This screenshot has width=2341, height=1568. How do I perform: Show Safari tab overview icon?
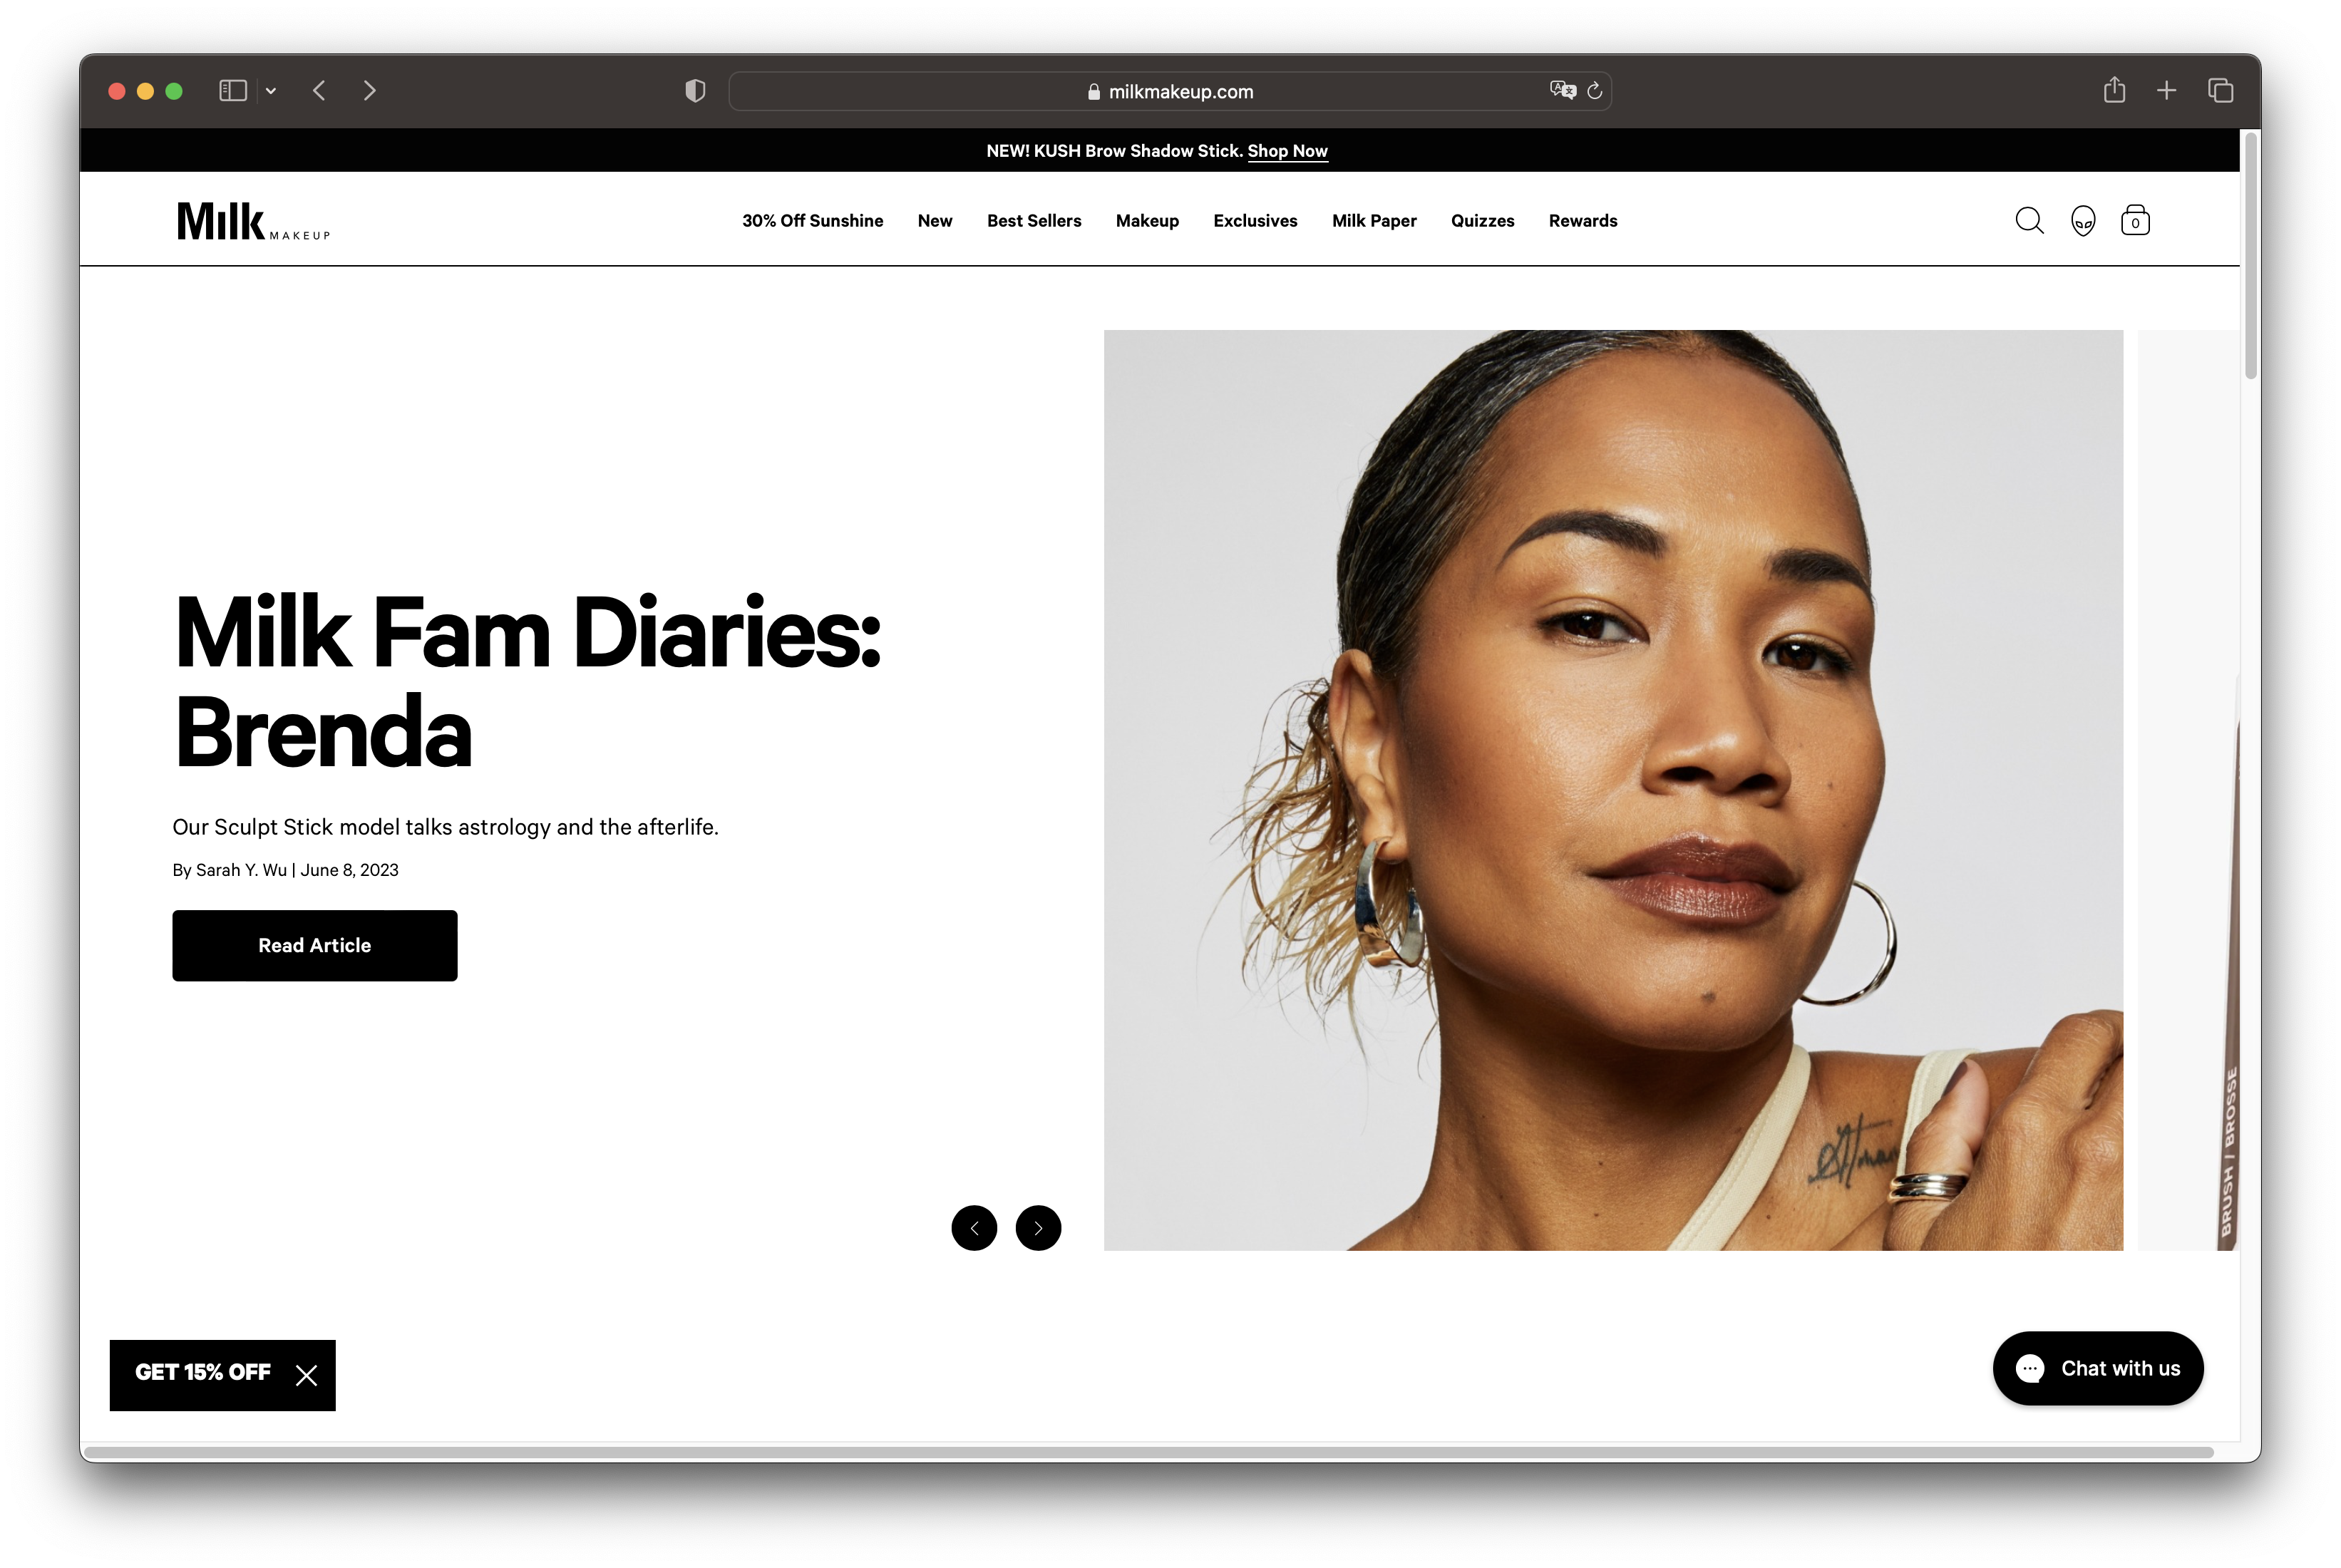pyautogui.click(x=2220, y=91)
